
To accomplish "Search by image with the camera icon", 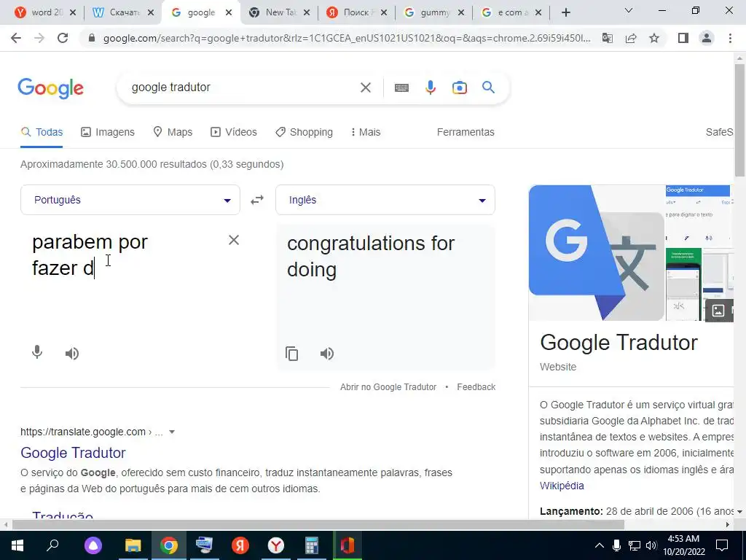I will click(459, 87).
